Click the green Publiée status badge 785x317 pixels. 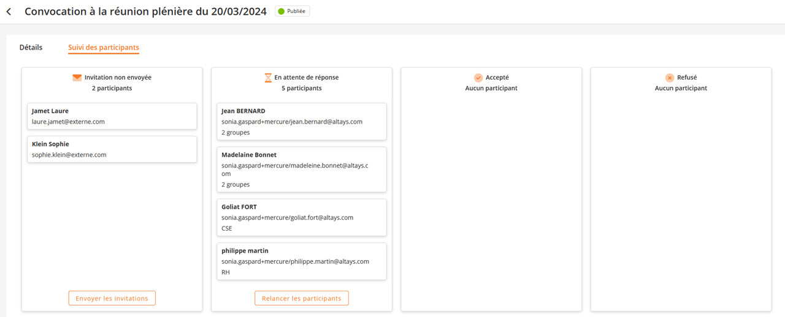tap(293, 12)
